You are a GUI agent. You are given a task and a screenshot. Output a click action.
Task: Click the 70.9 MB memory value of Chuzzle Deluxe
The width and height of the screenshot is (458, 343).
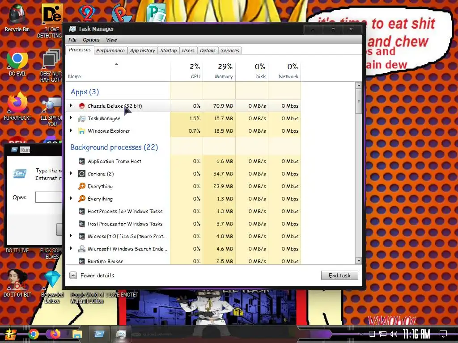click(x=223, y=106)
